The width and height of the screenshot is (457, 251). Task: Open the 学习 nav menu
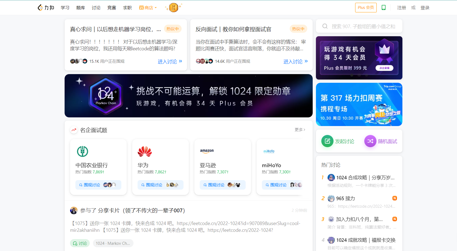tap(65, 8)
